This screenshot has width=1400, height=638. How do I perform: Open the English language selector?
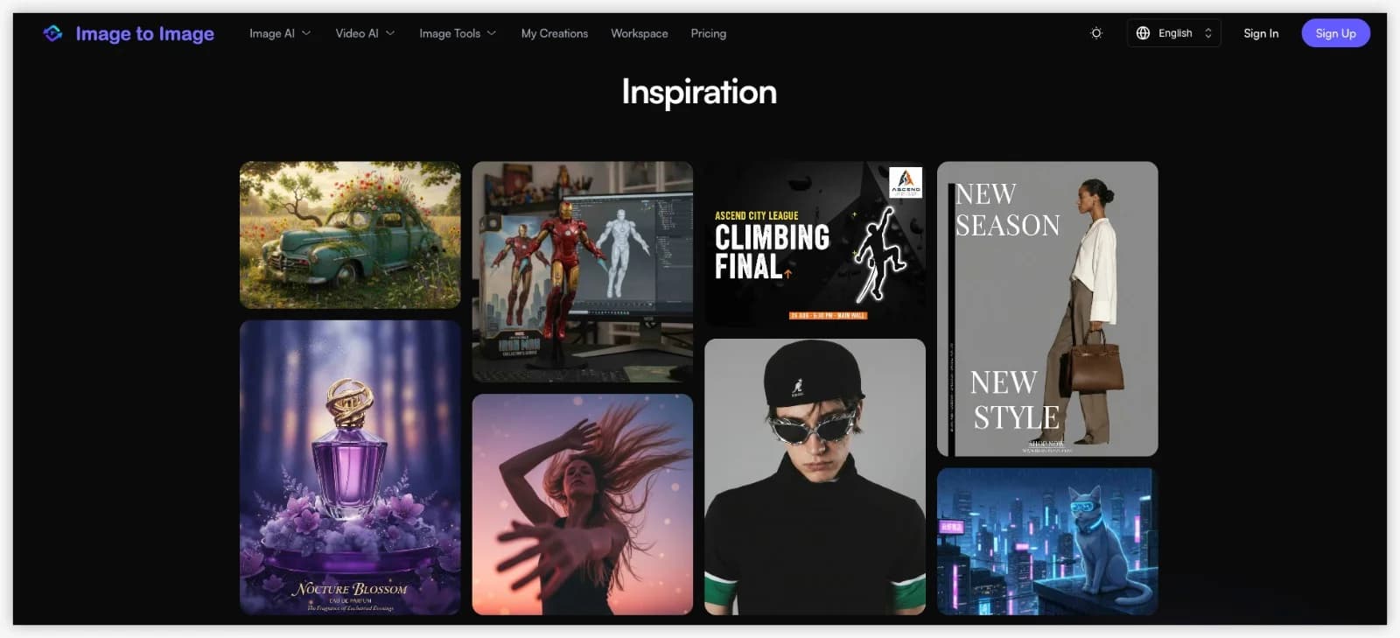(1174, 33)
